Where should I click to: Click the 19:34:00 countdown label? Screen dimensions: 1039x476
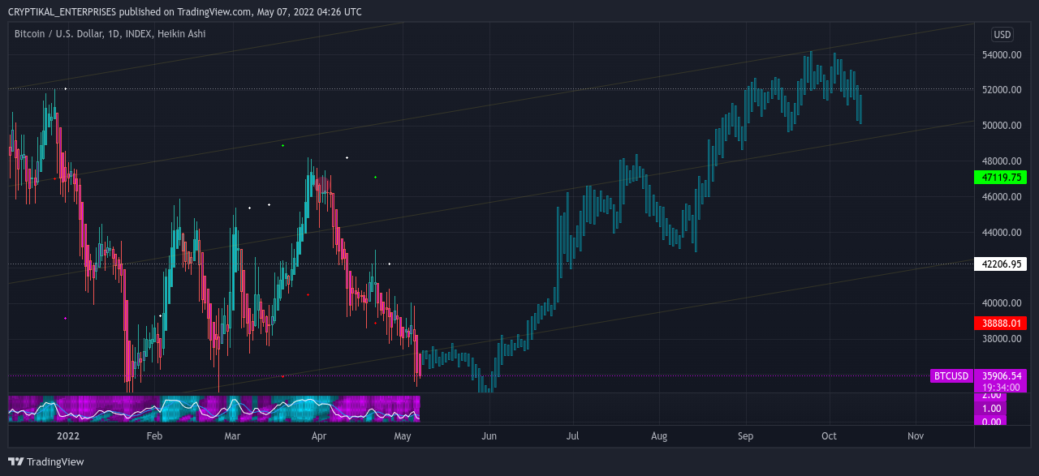point(1001,388)
